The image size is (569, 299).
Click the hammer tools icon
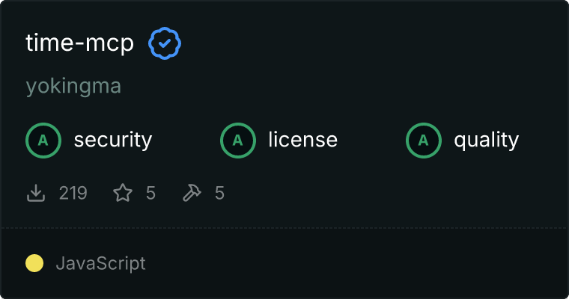tap(192, 194)
